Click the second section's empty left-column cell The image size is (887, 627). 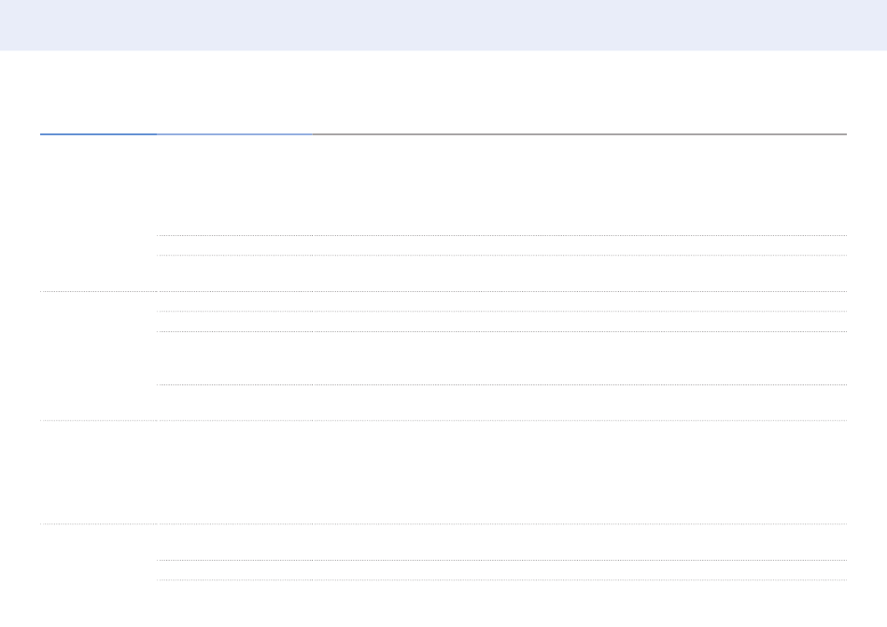pos(98,355)
